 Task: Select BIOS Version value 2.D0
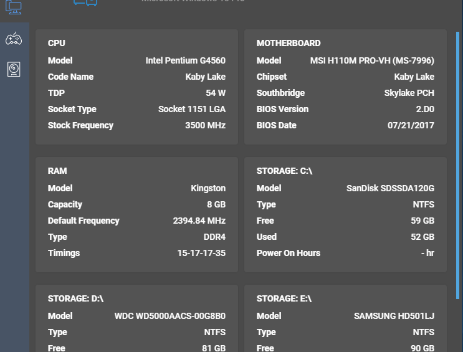click(x=425, y=109)
